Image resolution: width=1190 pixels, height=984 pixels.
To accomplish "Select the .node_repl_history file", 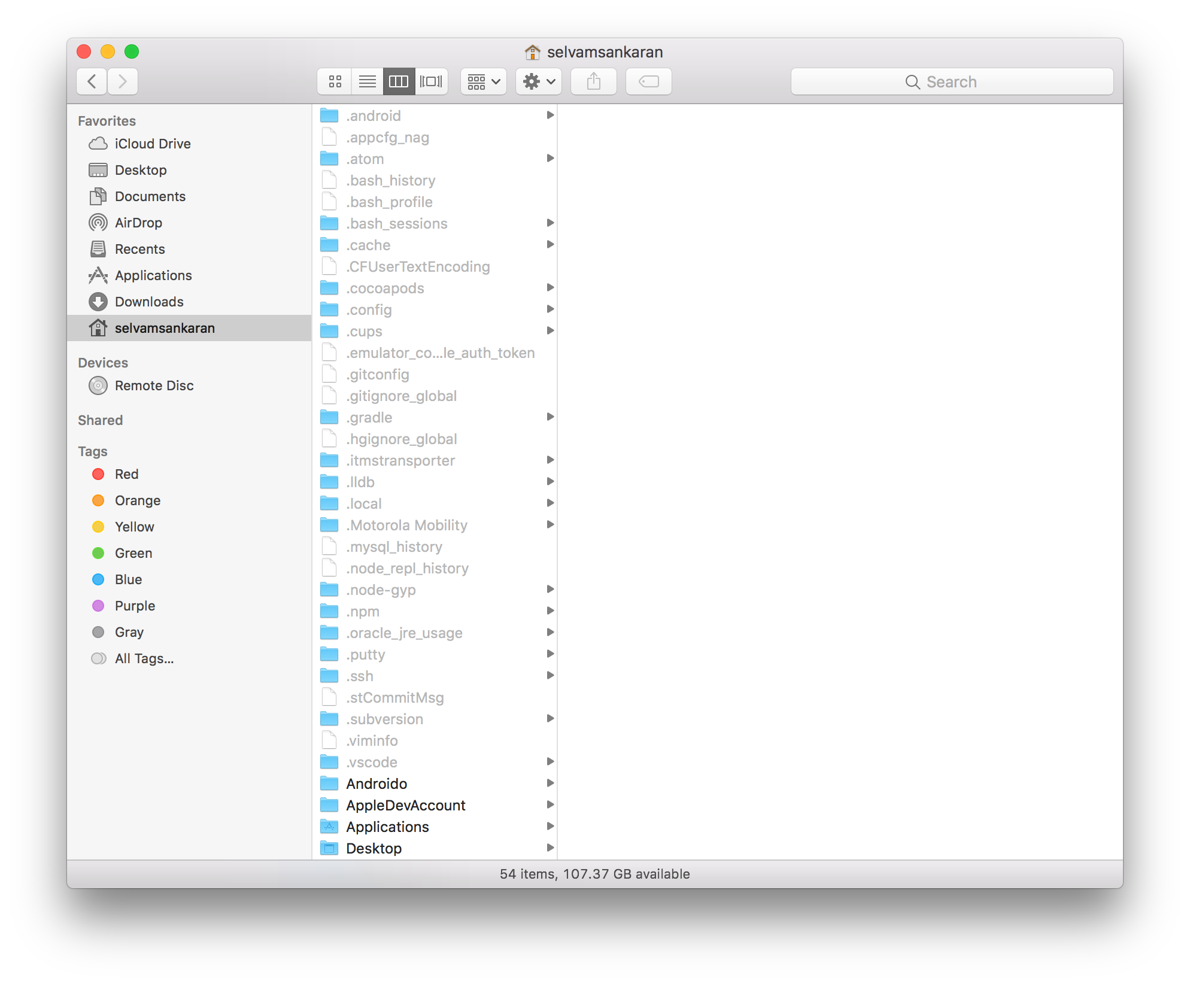I will (435, 569).
